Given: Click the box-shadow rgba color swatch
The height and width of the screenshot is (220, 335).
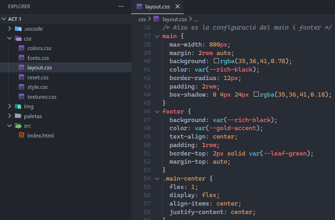Looking at the screenshot, I should coord(256,94).
